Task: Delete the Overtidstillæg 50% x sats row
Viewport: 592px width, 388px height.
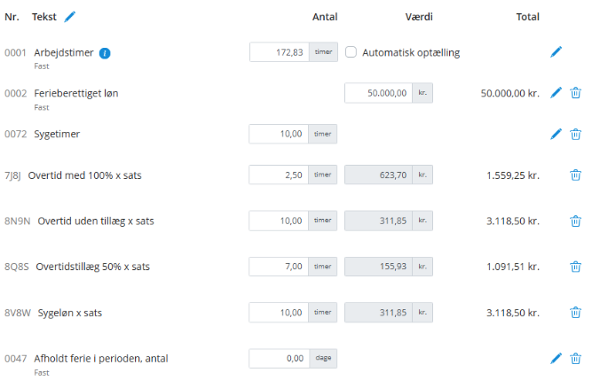Action: tap(575, 267)
